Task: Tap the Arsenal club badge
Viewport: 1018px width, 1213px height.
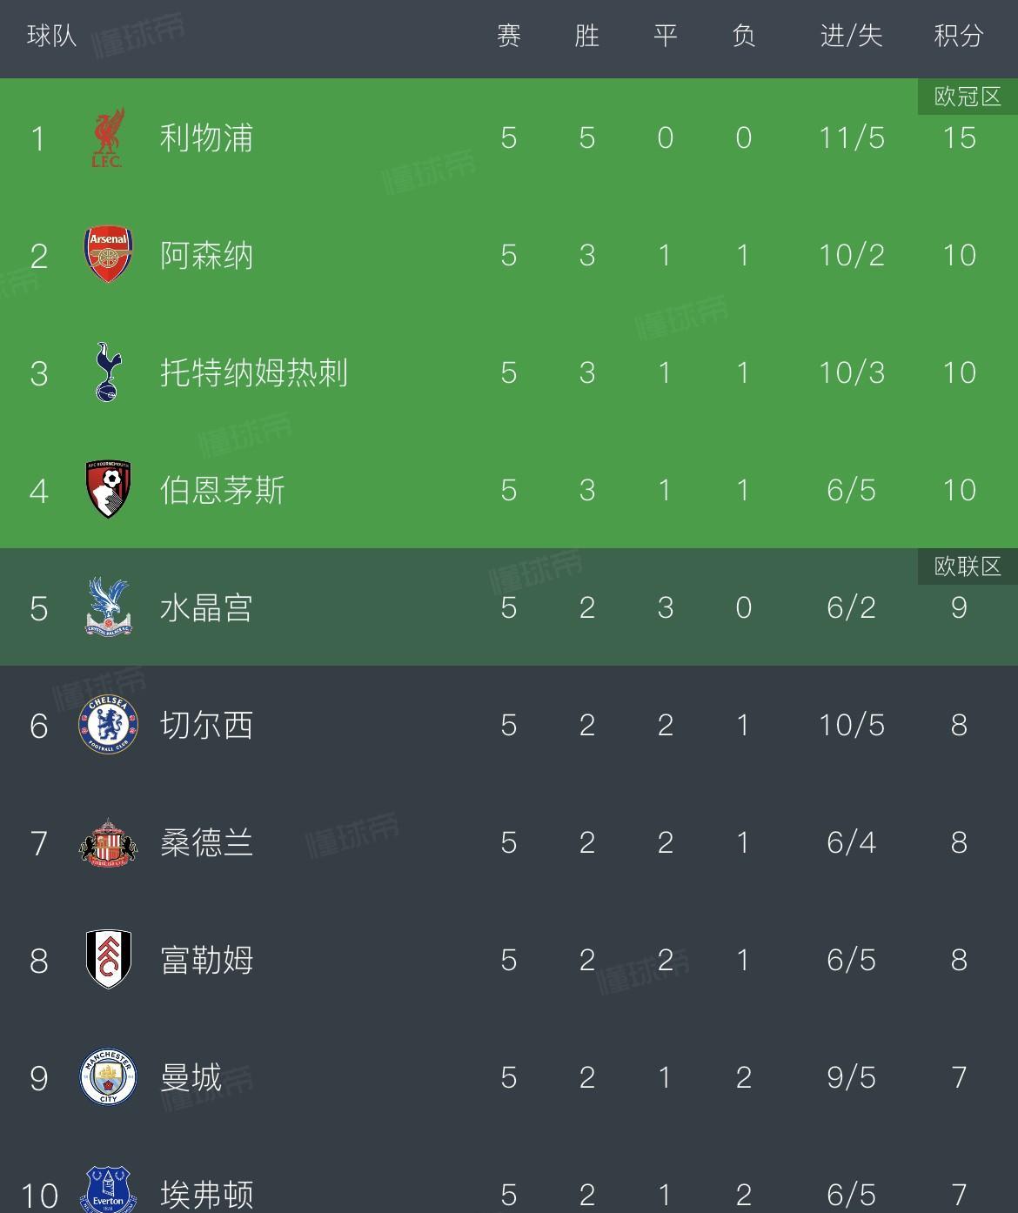Action: (108, 255)
